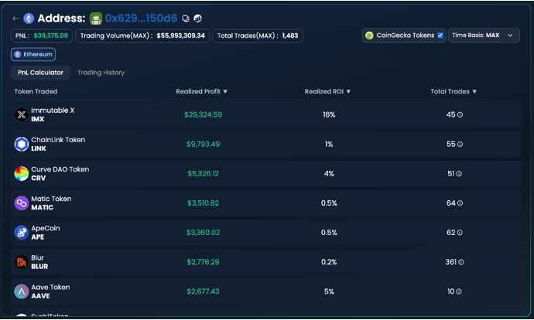The width and height of the screenshot is (534, 320).
Task: Select the Curve DAO Token name
Action: [x=60, y=169]
